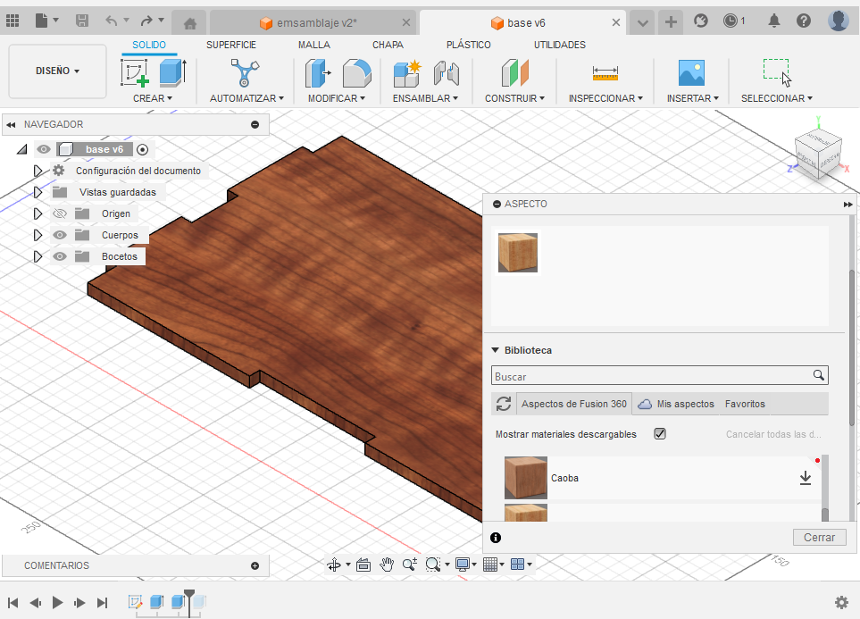The height and width of the screenshot is (619, 860).
Task: Click the Cerrar button
Action: pyautogui.click(x=818, y=537)
